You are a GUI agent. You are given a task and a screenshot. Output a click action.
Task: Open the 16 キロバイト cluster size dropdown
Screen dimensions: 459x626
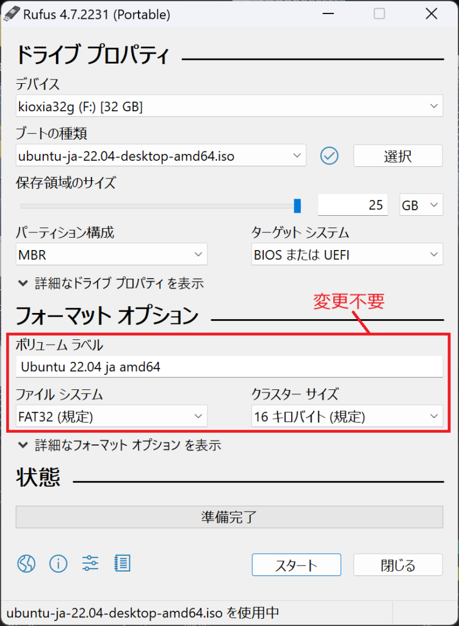click(347, 416)
